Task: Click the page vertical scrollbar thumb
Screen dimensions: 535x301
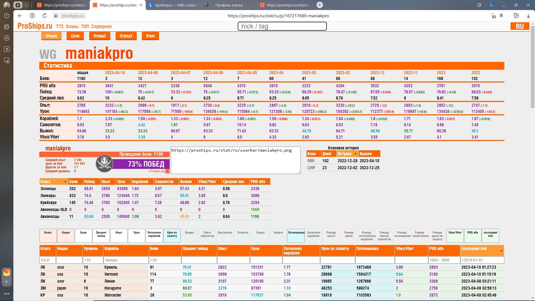Action: pyautogui.click(x=532, y=67)
